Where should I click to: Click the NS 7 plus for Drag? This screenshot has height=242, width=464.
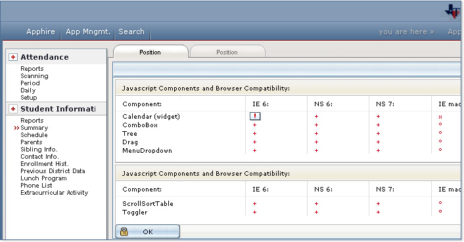coord(378,142)
